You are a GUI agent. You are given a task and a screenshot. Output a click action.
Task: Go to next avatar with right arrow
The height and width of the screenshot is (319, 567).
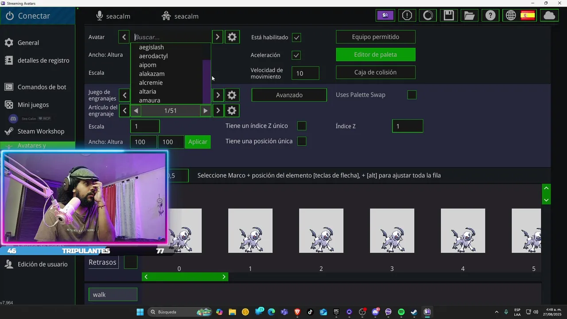click(x=217, y=37)
